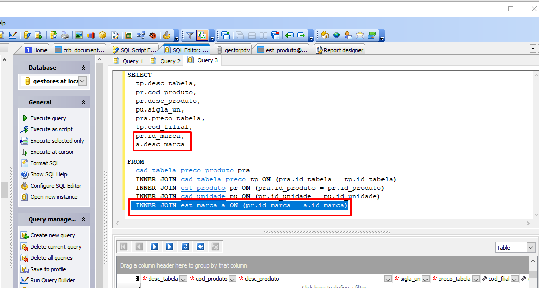
Task: Open the 'gestores at loca' database dropdown
Action: 83,81
